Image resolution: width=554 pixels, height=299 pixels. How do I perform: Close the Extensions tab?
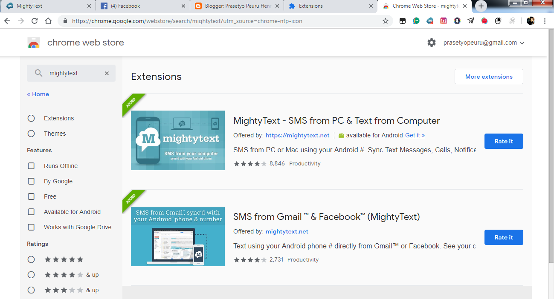point(371,6)
